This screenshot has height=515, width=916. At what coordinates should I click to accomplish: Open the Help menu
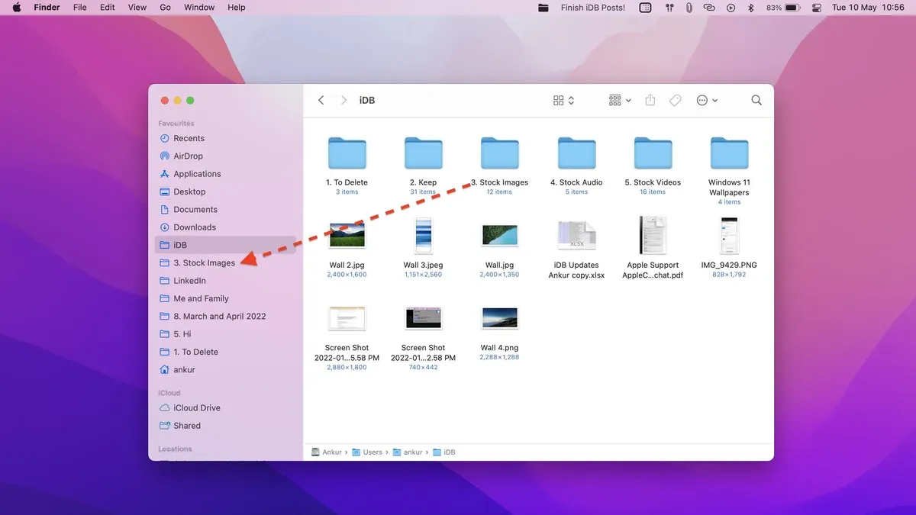[x=237, y=8]
